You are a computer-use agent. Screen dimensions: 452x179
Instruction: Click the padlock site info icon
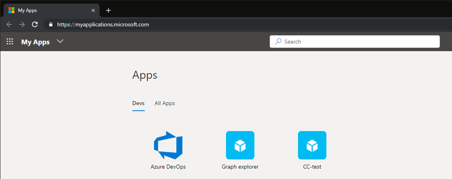(x=51, y=24)
